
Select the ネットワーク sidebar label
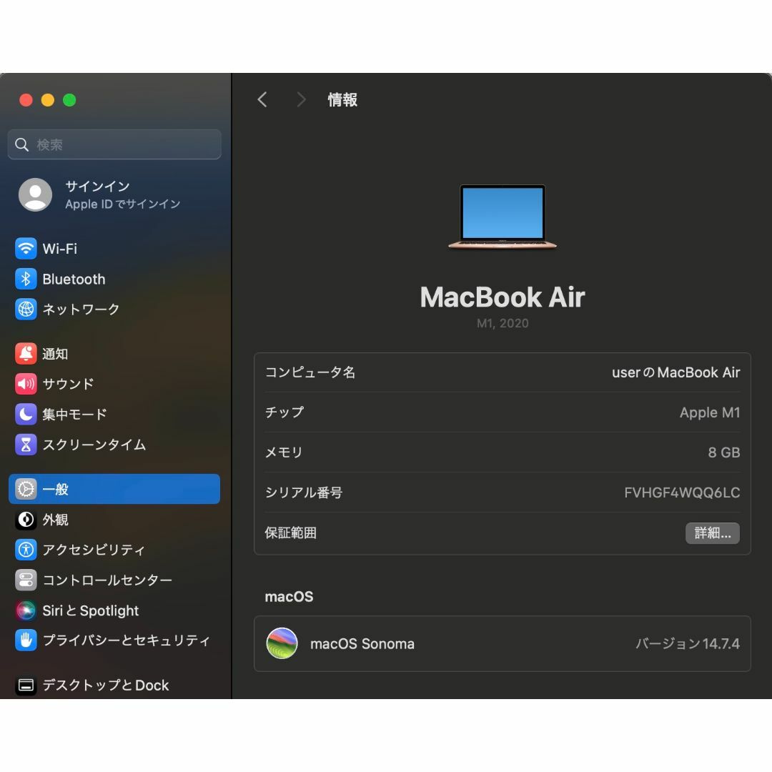click(81, 310)
